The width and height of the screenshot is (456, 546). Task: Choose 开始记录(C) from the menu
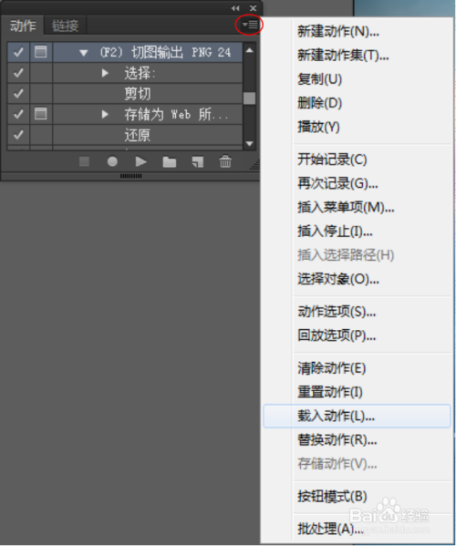tap(358, 160)
